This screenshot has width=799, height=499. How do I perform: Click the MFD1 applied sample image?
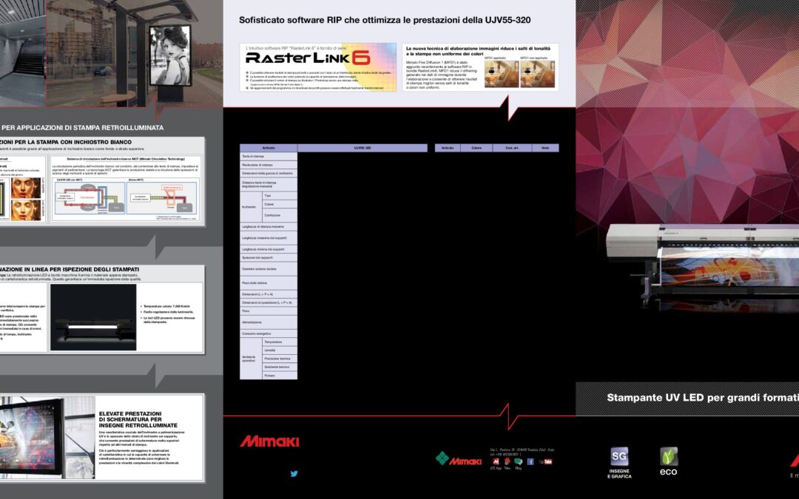502,74
